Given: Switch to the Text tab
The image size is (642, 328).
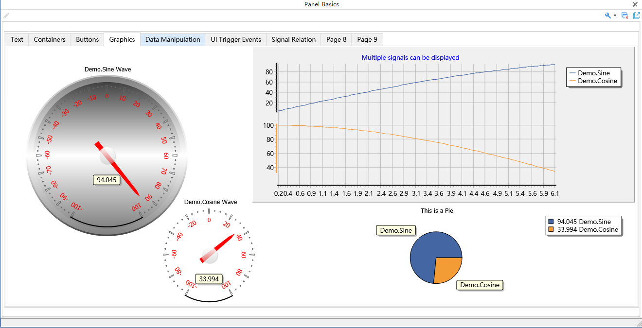Looking at the screenshot, I should click(x=17, y=39).
